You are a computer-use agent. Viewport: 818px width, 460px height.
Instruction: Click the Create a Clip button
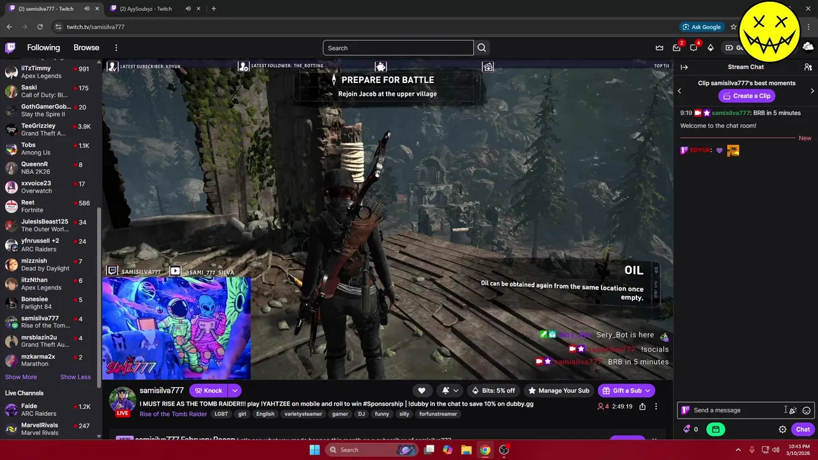pos(746,96)
